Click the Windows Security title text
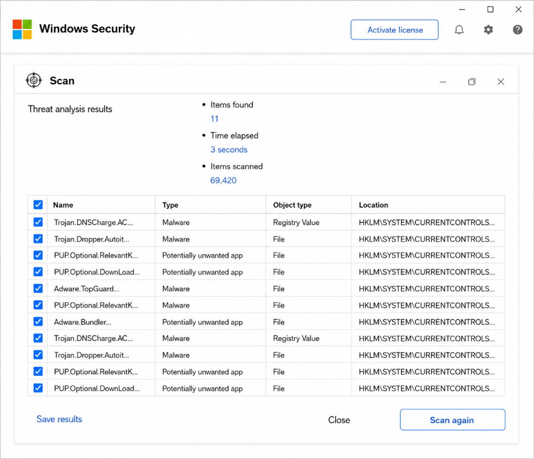Image resolution: width=534 pixels, height=459 pixels. click(87, 29)
